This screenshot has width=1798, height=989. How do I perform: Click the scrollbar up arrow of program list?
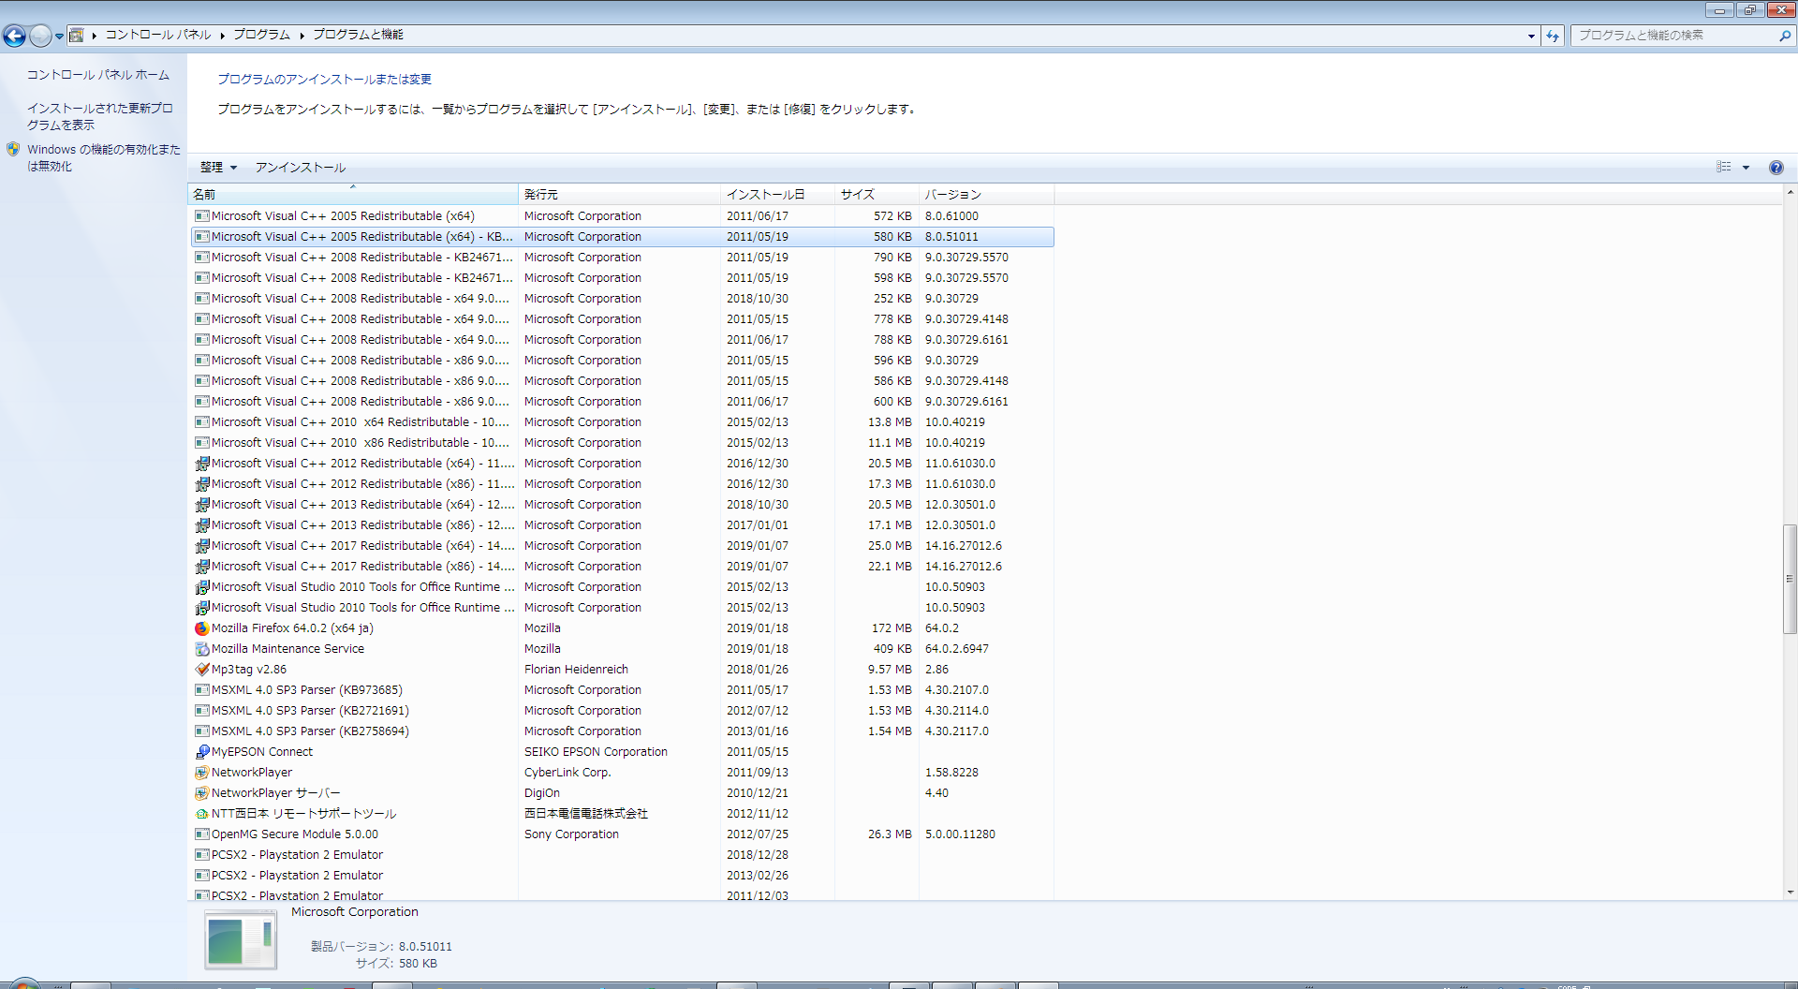click(1790, 192)
